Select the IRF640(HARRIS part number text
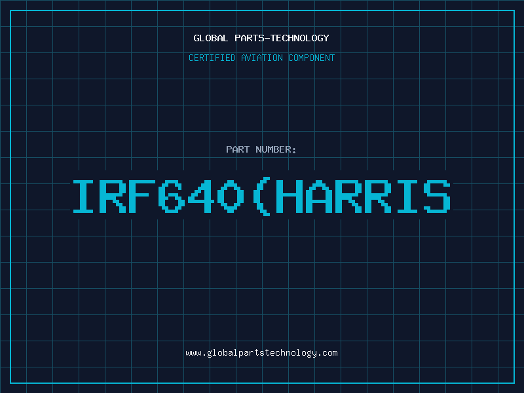 point(261,196)
